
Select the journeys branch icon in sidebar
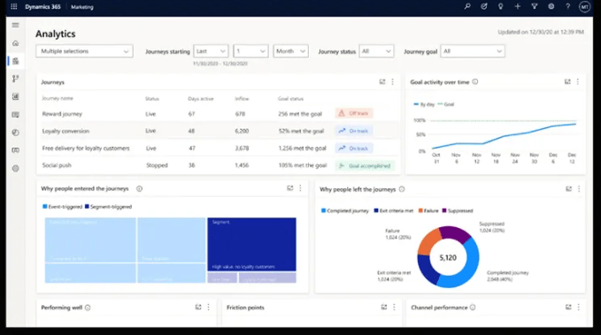pos(15,79)
